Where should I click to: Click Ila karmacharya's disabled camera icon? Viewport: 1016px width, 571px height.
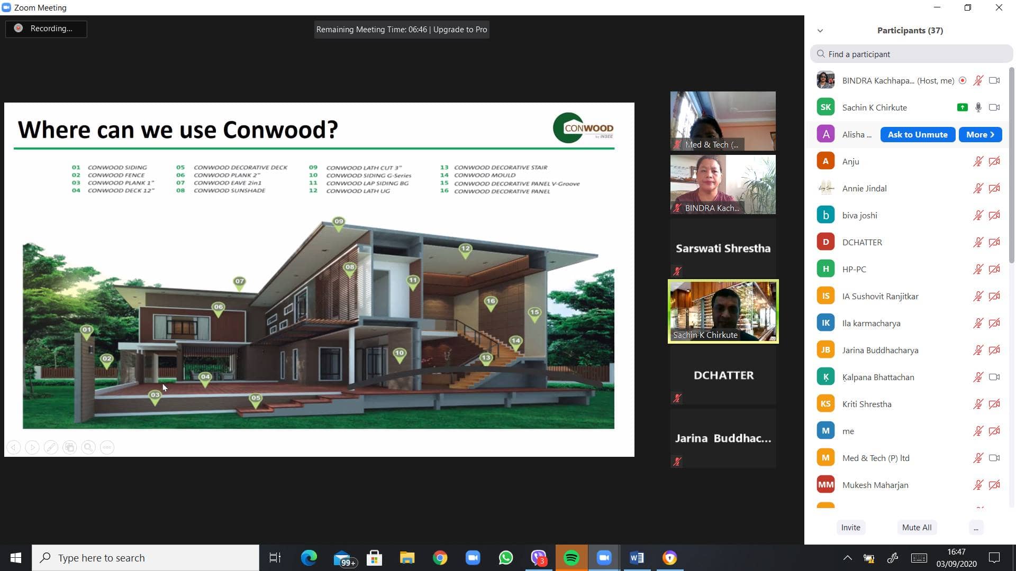click(994, 323)
